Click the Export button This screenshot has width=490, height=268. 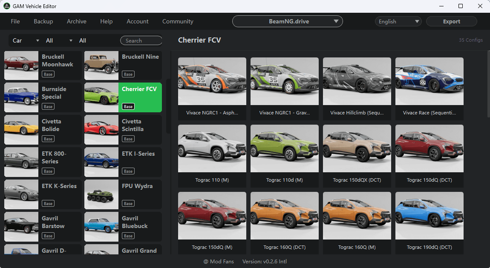[x=452, y=22]
